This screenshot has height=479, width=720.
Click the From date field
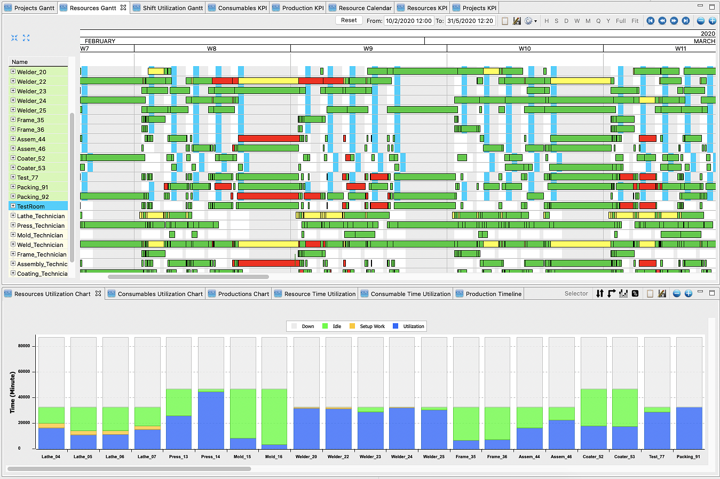[409, 21]
